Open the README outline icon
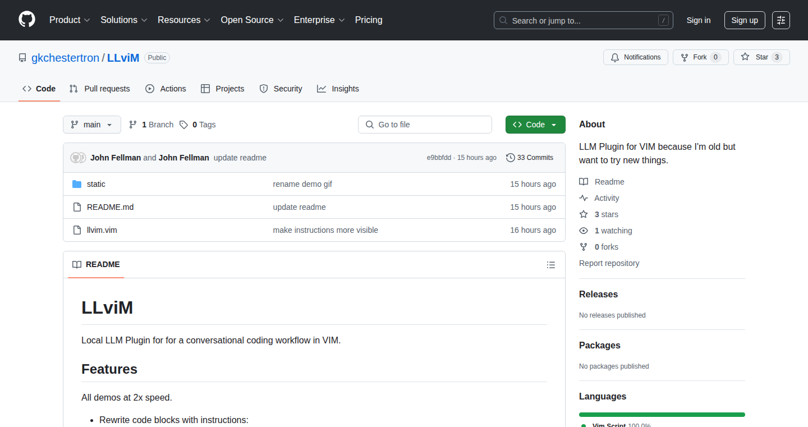 [551, 265]
